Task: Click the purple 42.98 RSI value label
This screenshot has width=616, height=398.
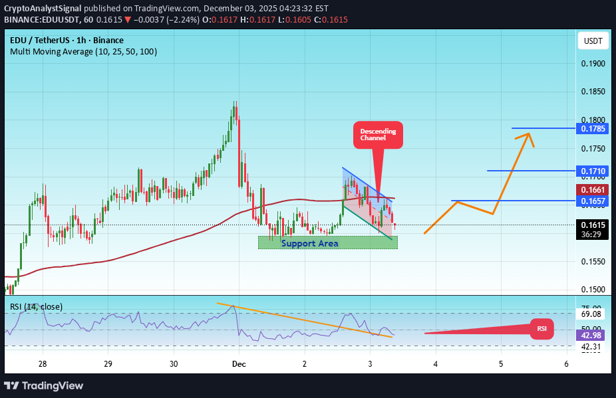Action: tap(591, 336)
